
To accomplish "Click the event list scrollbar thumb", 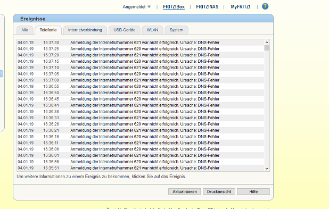I will 267,48.
